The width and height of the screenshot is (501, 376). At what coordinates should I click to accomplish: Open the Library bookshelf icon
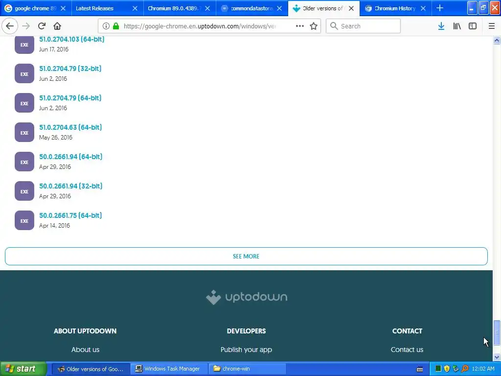(457, 26)
